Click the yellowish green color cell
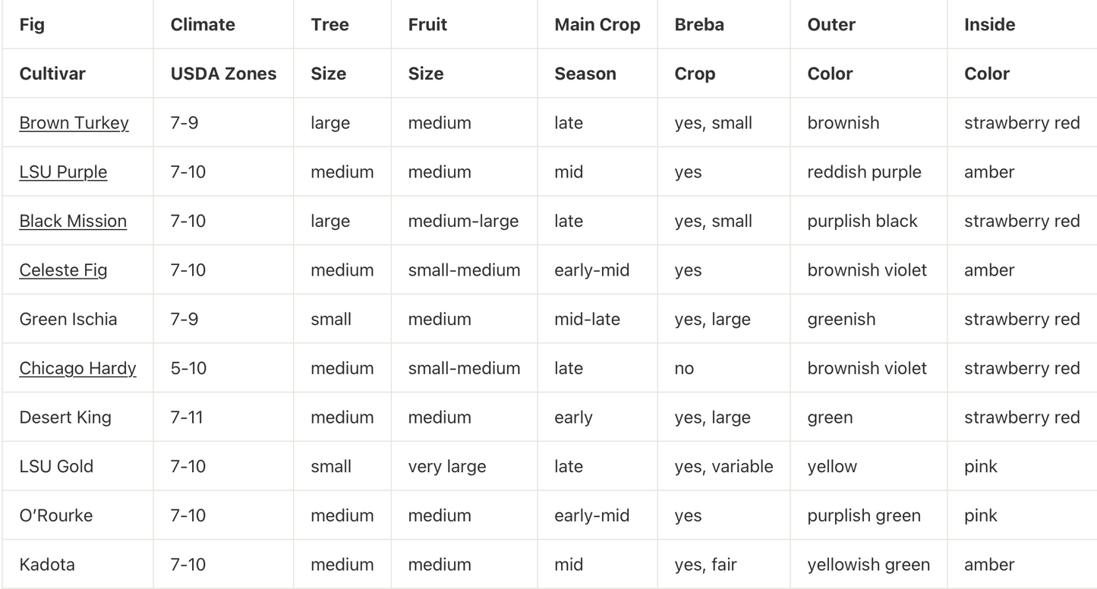The width and height of the screenshot is (1097, 589). click(x=868, y=565)
